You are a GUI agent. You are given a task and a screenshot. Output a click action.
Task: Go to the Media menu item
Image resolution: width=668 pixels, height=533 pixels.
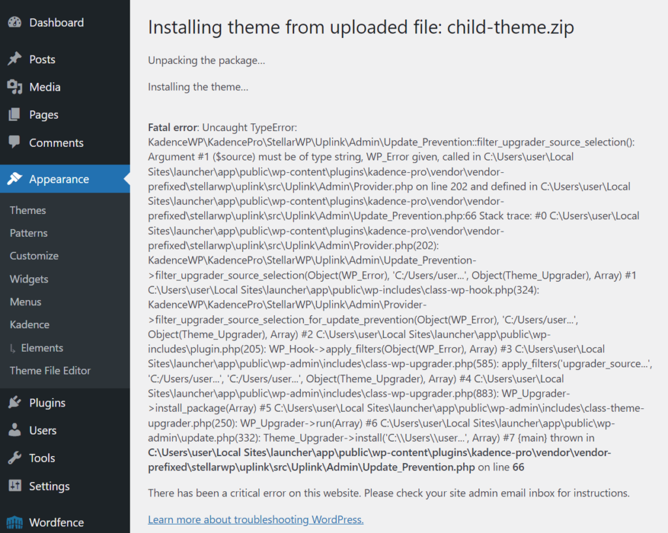click(x=45, y=87)
